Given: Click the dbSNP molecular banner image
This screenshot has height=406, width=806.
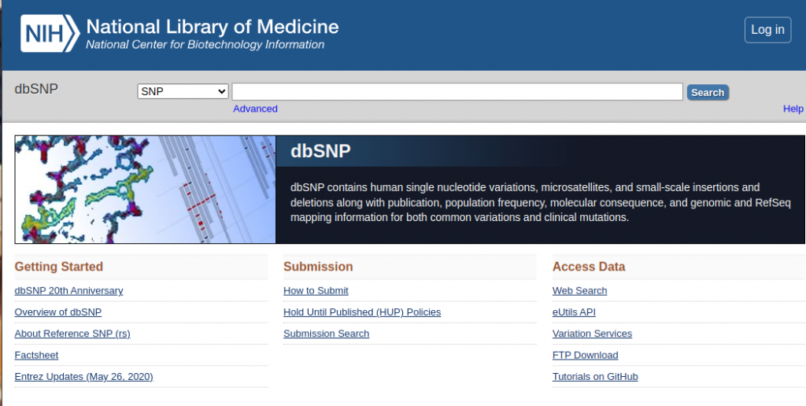Looking at the screenshot, I should pyautogui.click(x=146, y=190).
